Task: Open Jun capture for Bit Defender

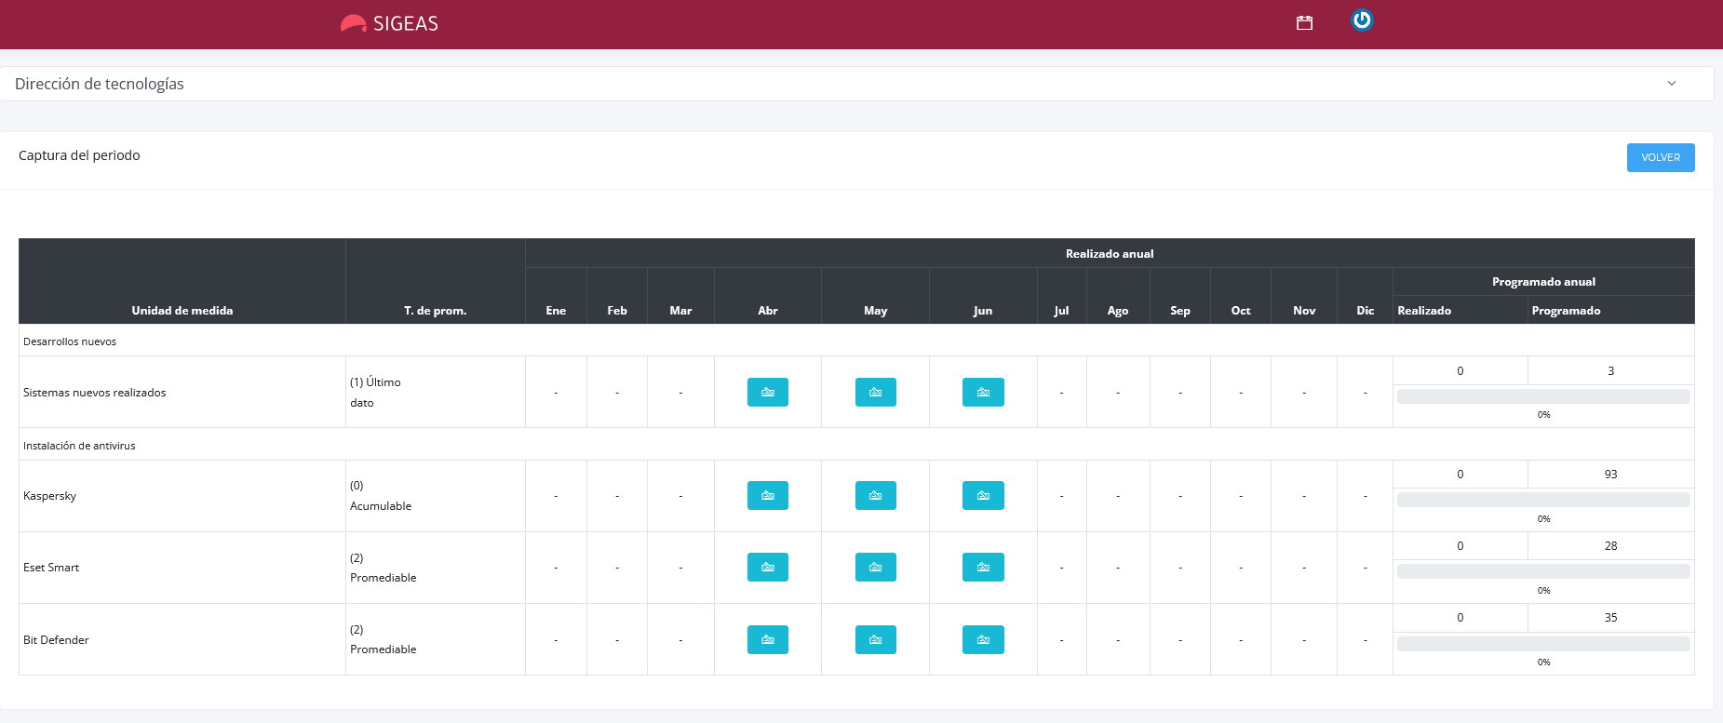Action: [983, 639]
